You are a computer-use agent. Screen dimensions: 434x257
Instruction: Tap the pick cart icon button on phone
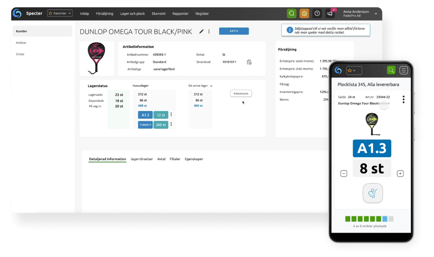(373, 193)
